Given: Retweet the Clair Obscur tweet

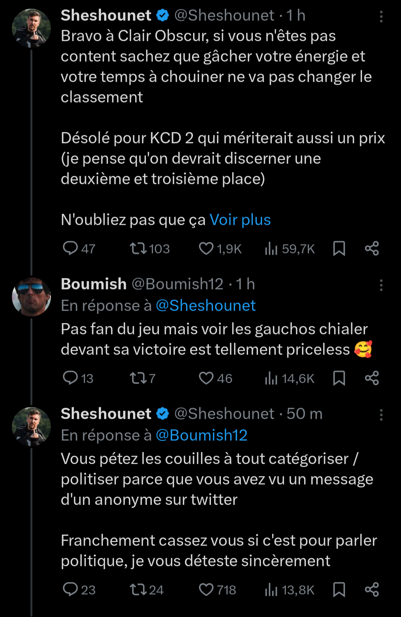Looking at the screenshot, I should 138,248.
